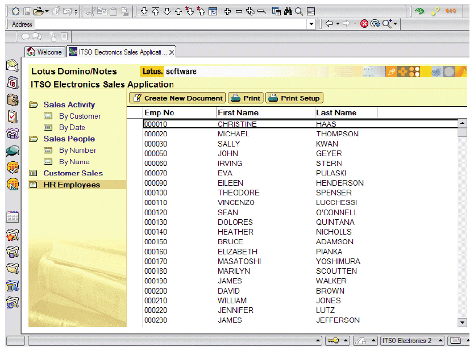Switch to the Welcome tab
This screenshot has height=351, width=474.
(45, 52)
